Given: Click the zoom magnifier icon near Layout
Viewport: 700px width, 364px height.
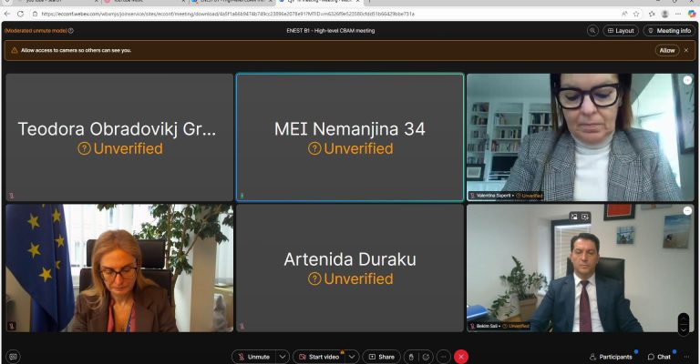Looking at the screenshot, I should [x=592, y=30].
